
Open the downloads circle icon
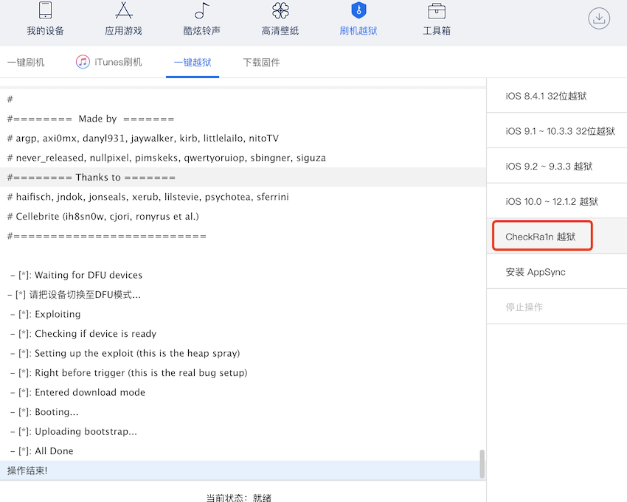(599, 18)
